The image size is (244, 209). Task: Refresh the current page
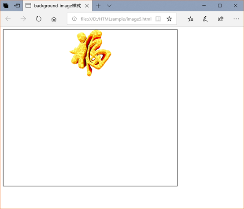39,19
